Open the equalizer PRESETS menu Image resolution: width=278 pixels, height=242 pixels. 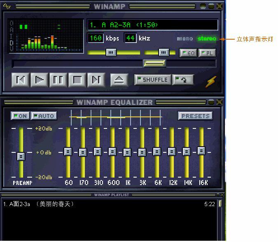[195, 116]
